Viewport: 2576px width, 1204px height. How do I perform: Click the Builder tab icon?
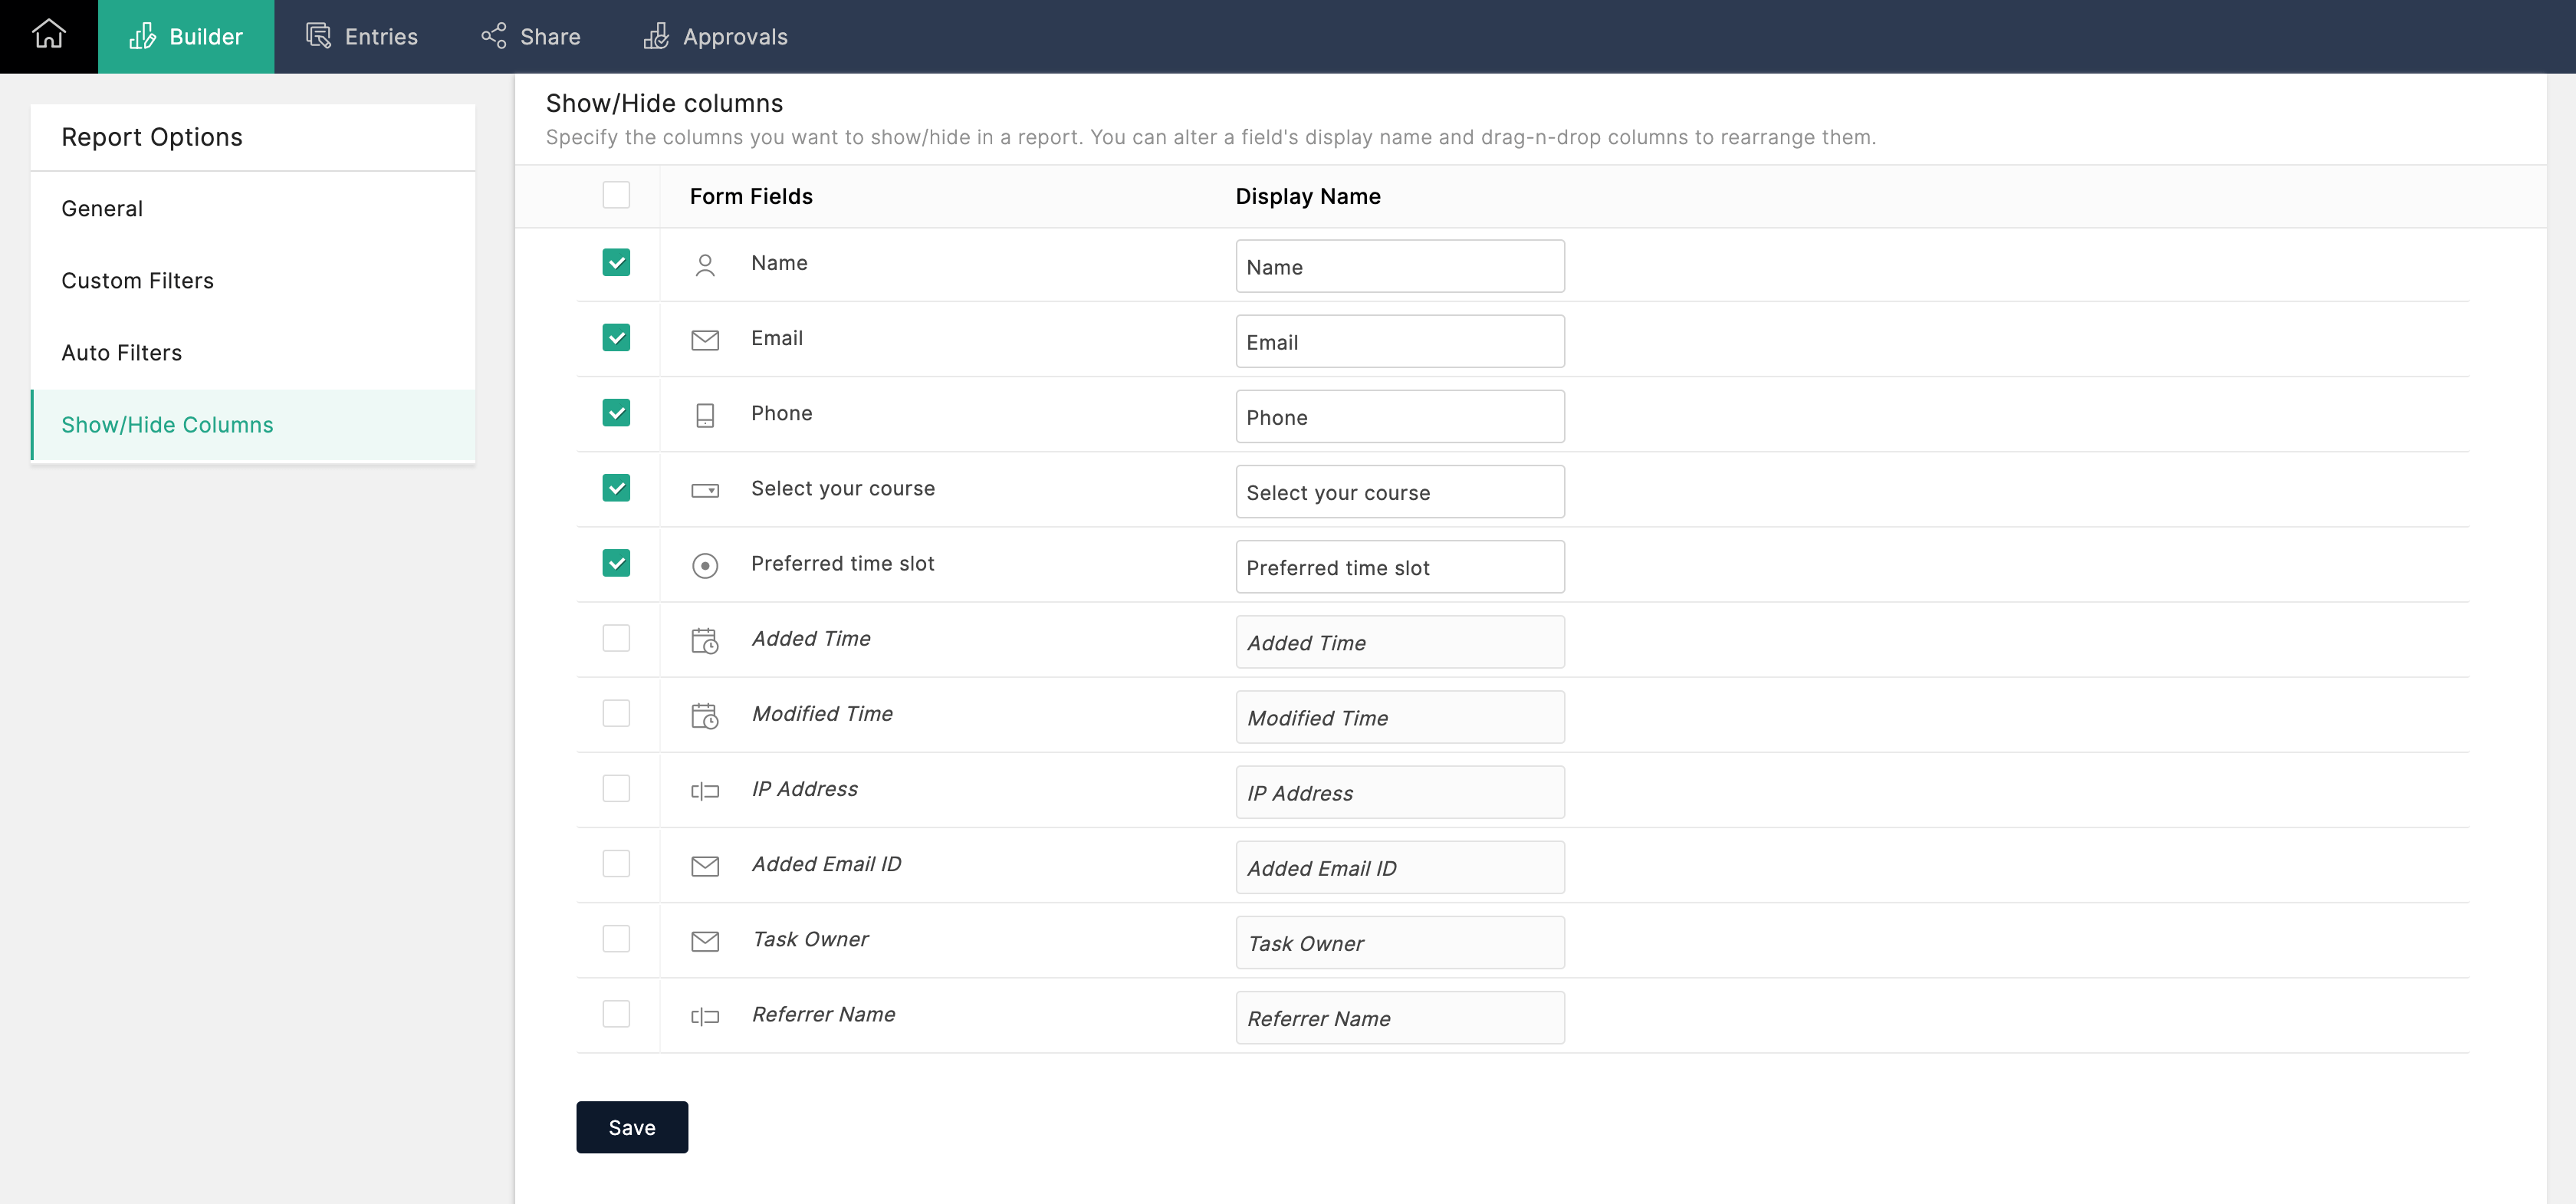click(x=142, y=36)
